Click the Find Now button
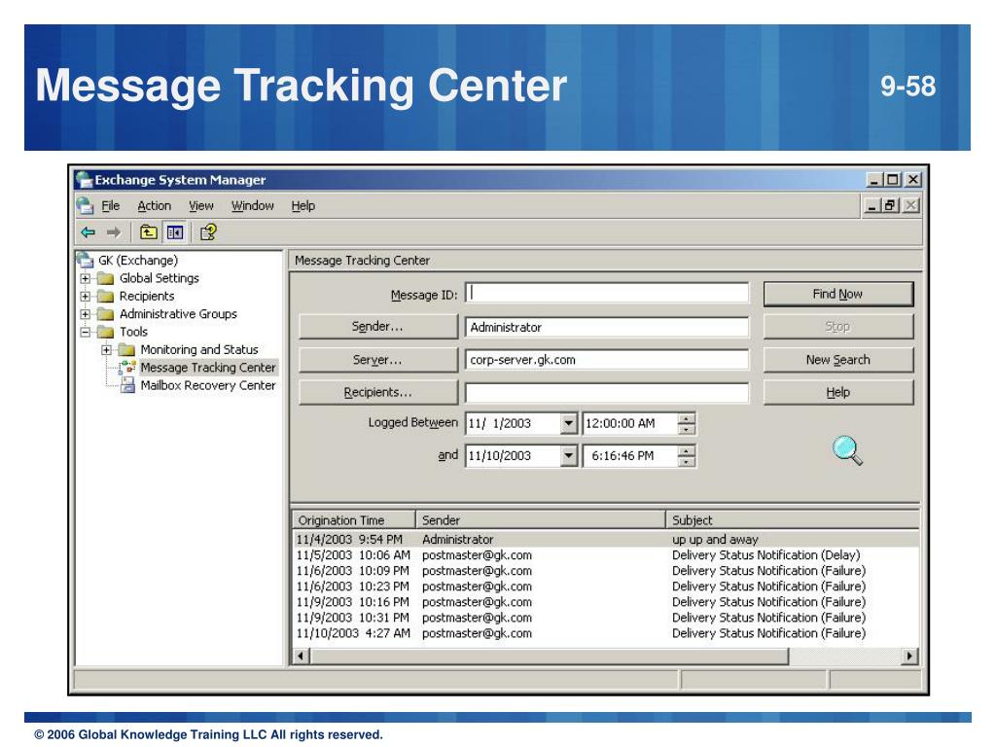The height and width of the screenshot is (747, 996). [x=837, y=294]
